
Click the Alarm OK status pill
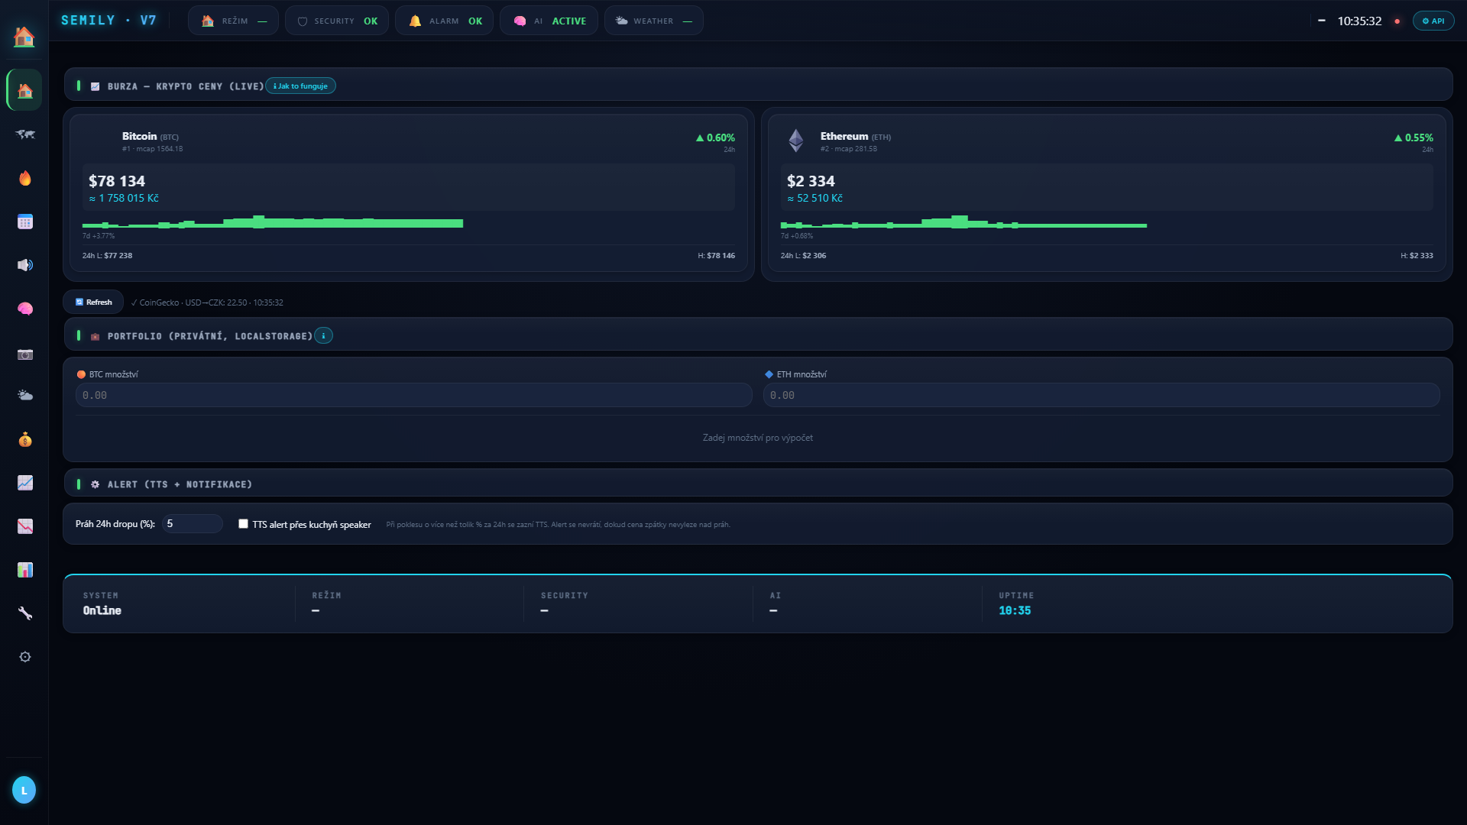tap(444, 21)
